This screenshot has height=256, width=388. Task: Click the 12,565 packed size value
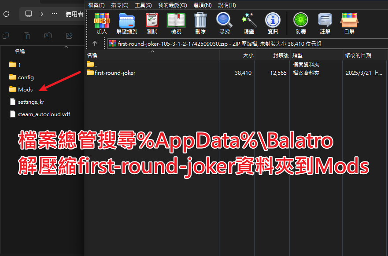click(x=278, y=73)
